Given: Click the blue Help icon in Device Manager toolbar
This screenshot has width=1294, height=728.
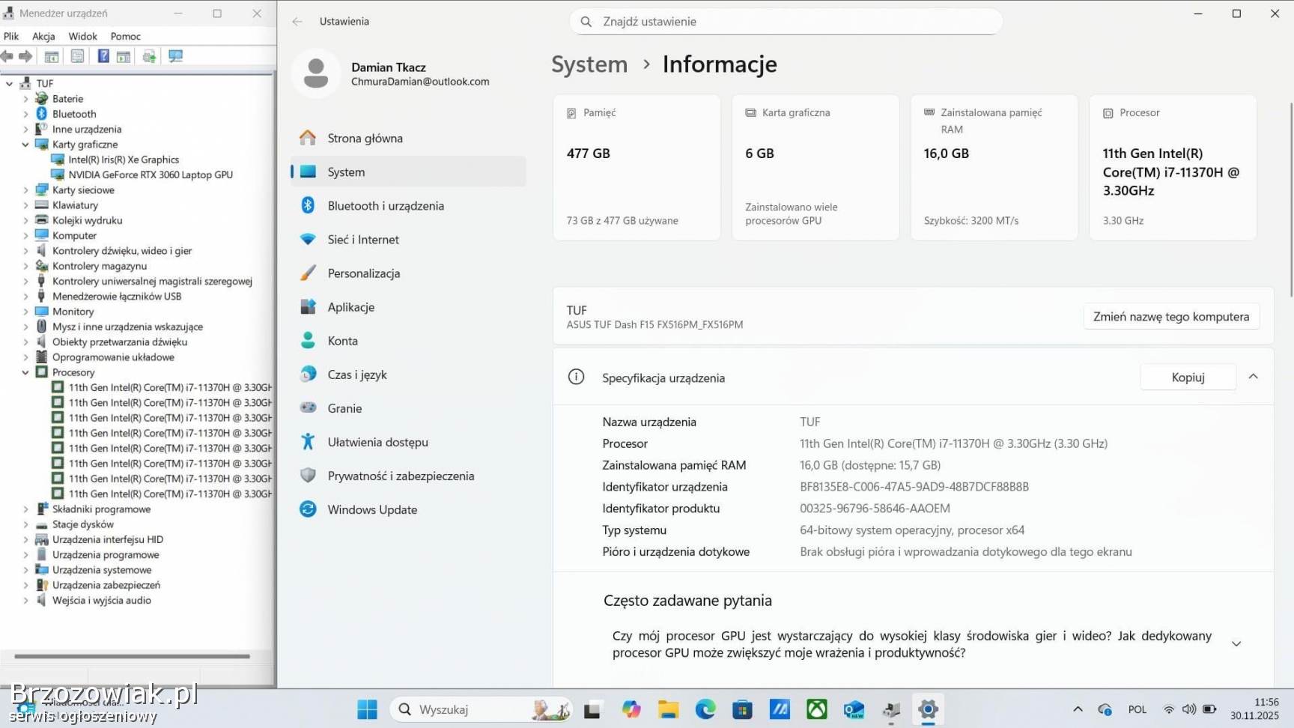Looking at the screenshot, I should (103, 56).
